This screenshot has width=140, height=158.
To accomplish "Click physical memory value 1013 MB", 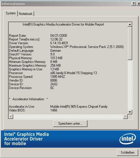I will 56,58.
